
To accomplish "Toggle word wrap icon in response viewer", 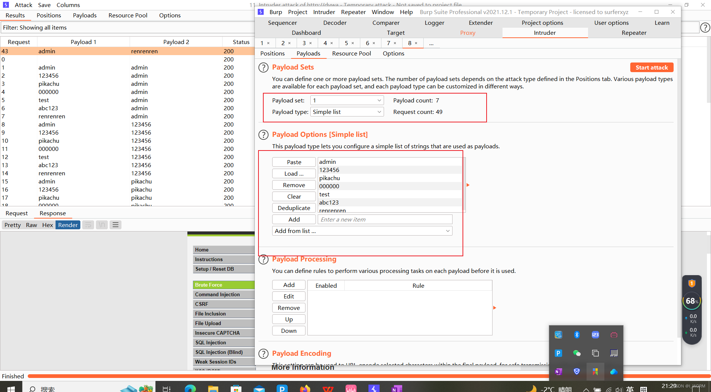I will [88, 225].
